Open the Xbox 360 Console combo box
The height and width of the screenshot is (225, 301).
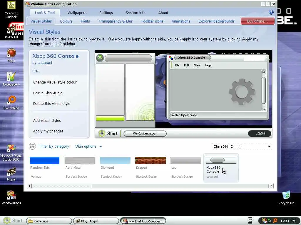click(242, 146)
